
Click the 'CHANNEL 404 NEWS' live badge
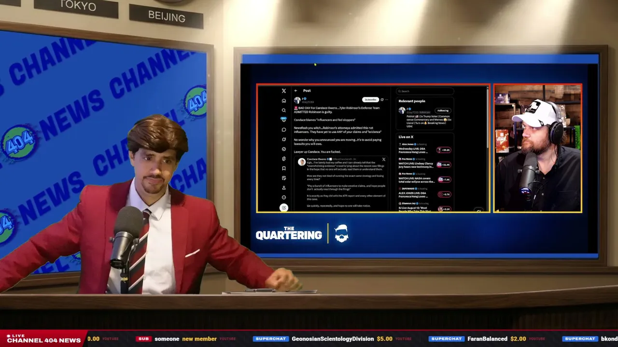(x=43, y=339)
